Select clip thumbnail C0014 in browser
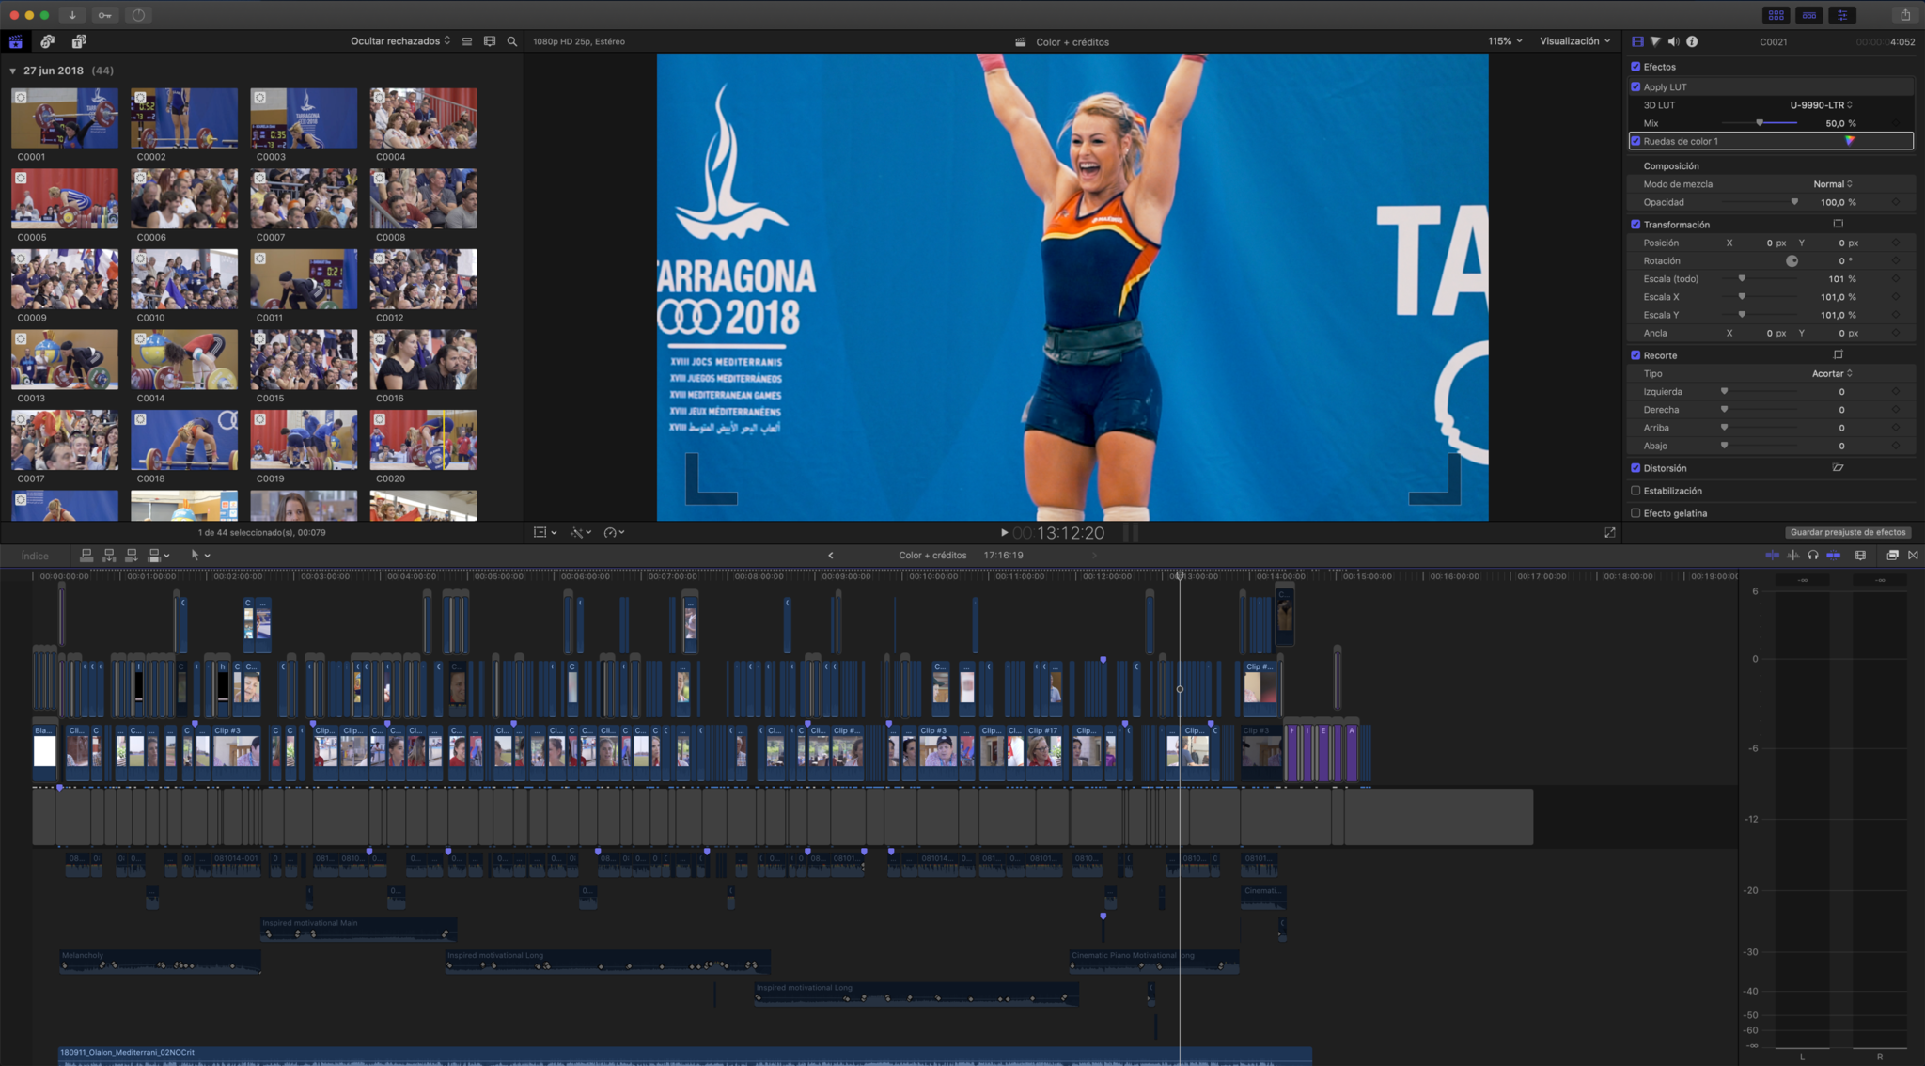The height and width of the screenshot is (1066, 1925). pyautogui.click(x=184, y=359)
